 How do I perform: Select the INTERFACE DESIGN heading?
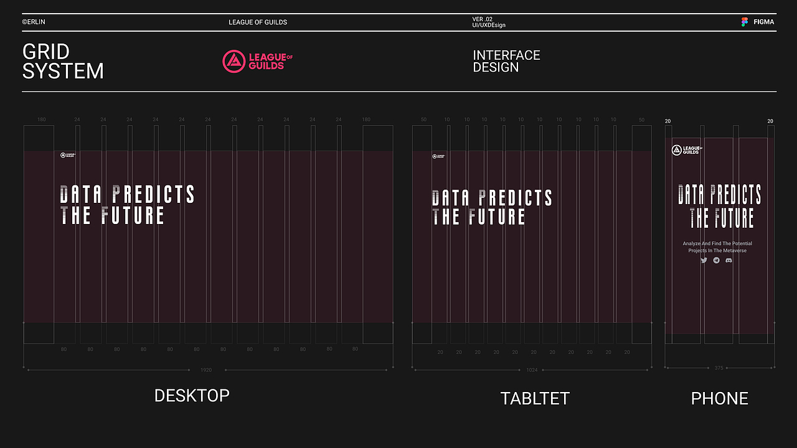(x=506, y=61)
